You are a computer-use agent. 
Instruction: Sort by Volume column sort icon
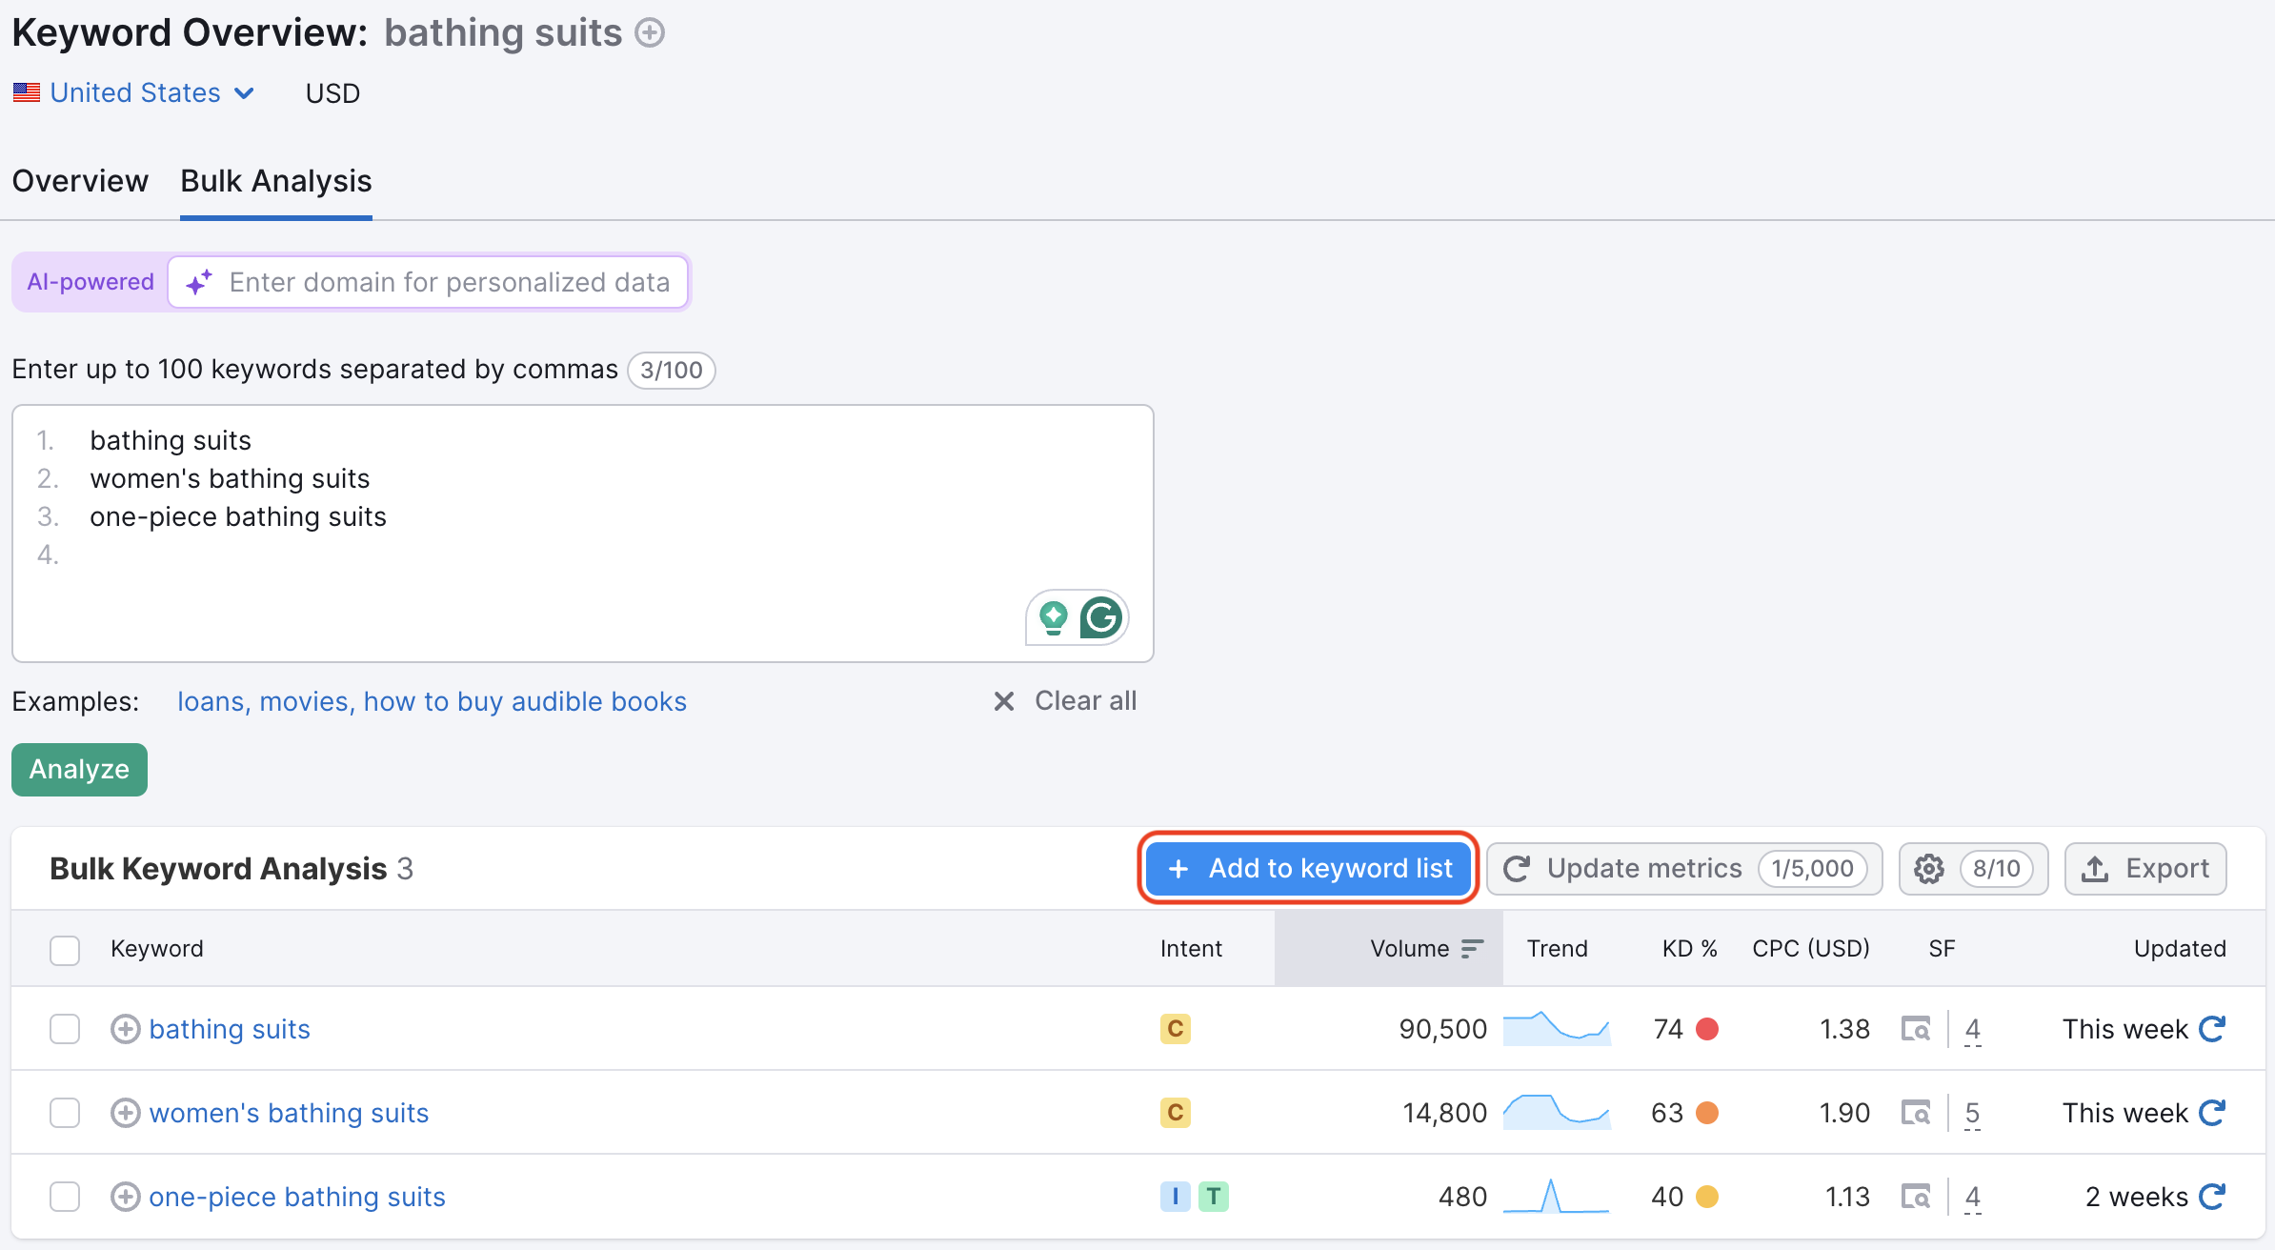pos(1473,949)
